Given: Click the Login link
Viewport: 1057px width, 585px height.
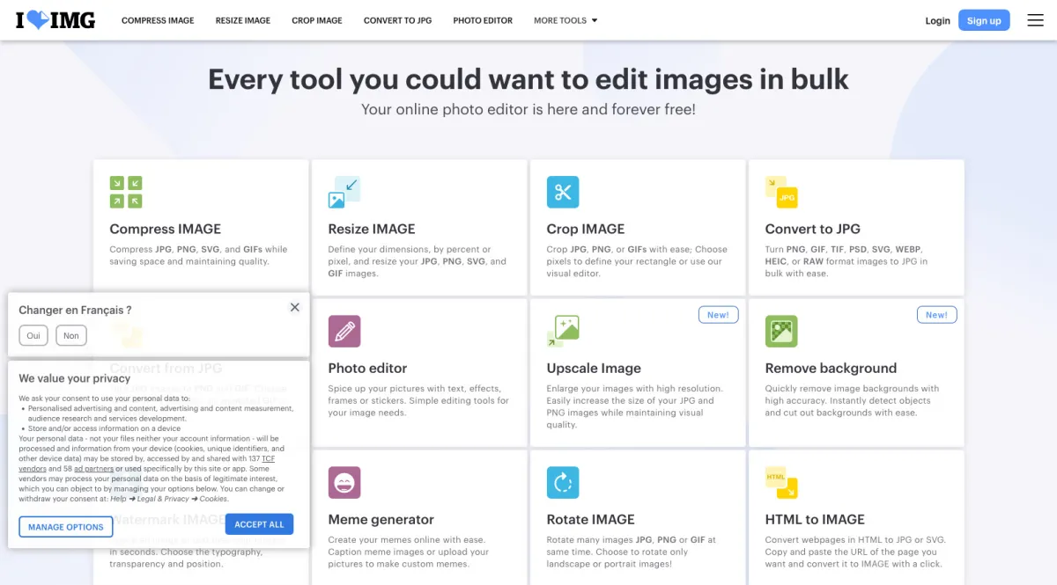Looking at the screenshot, I should coord(937,20).
